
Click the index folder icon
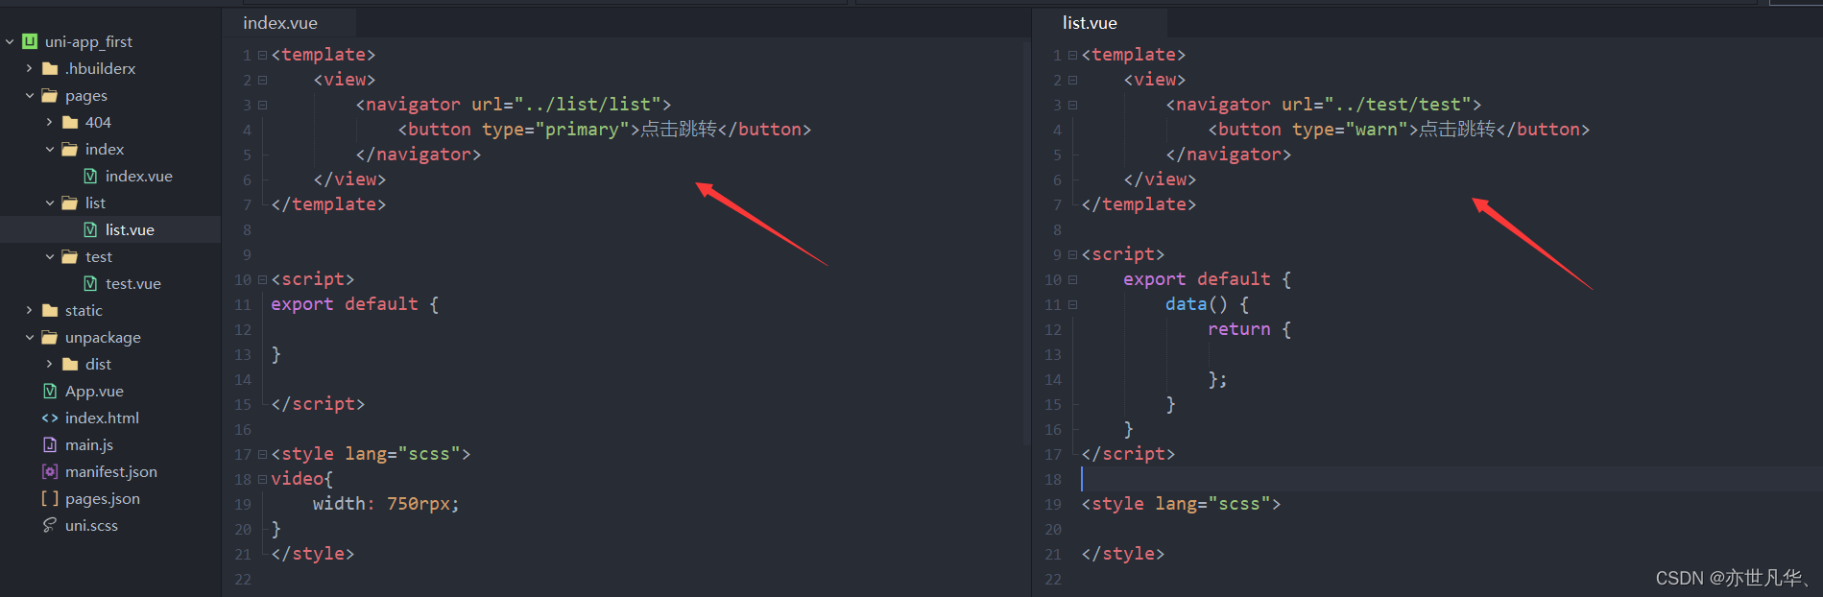pos(70,149)
